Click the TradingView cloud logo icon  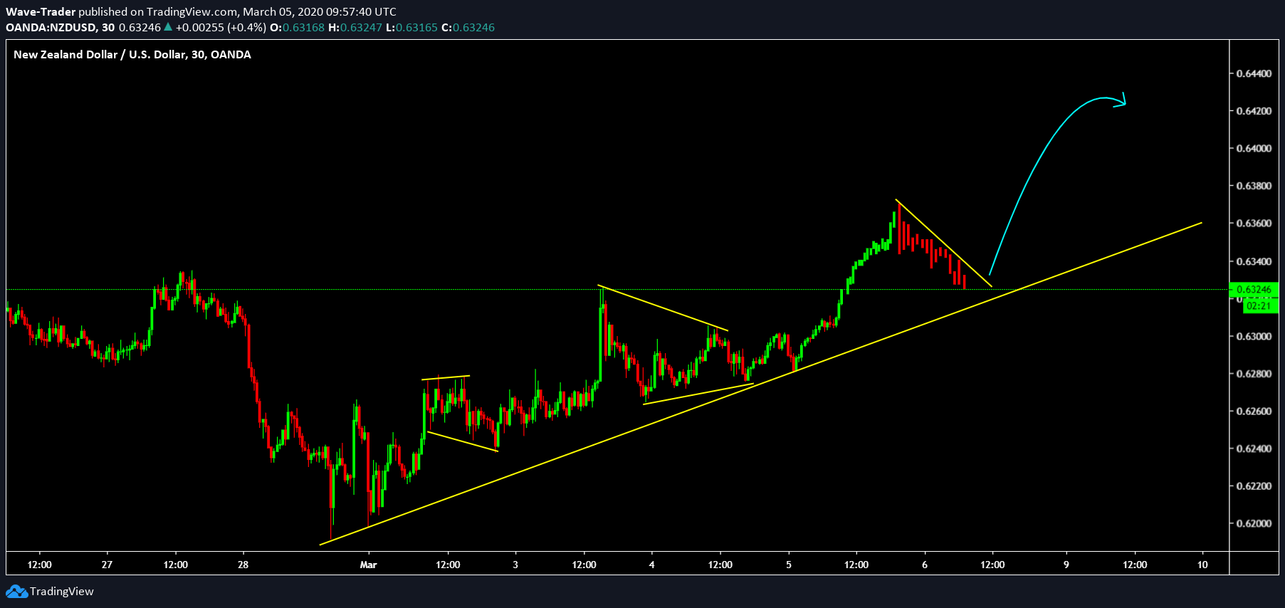[16, 592]
